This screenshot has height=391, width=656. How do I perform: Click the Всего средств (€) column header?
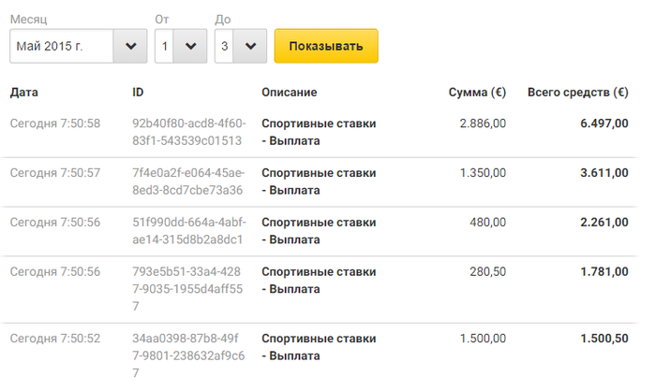point(577,93)
